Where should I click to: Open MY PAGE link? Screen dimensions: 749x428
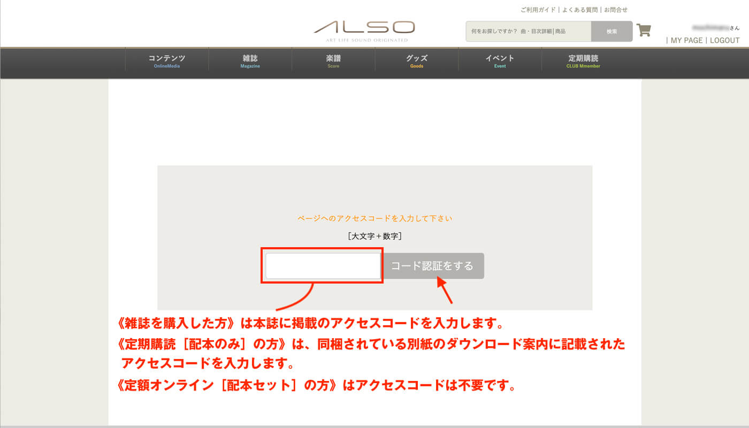686,41
